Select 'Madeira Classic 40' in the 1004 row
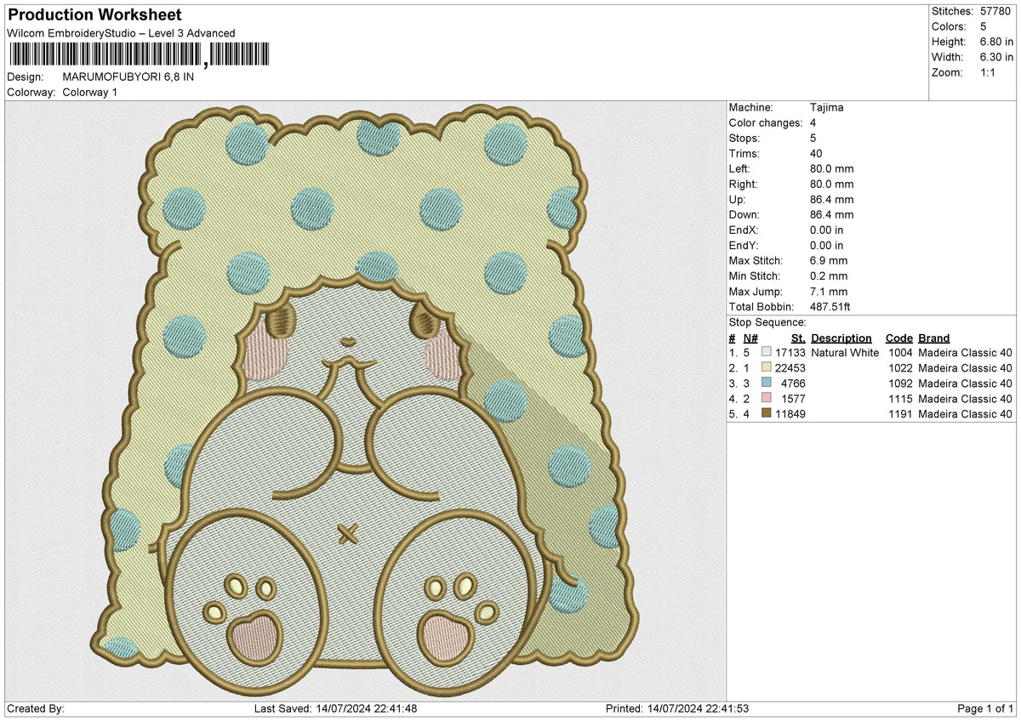Image resolution: width=1021 pixels, height=721 pixels. pos(965,353)
